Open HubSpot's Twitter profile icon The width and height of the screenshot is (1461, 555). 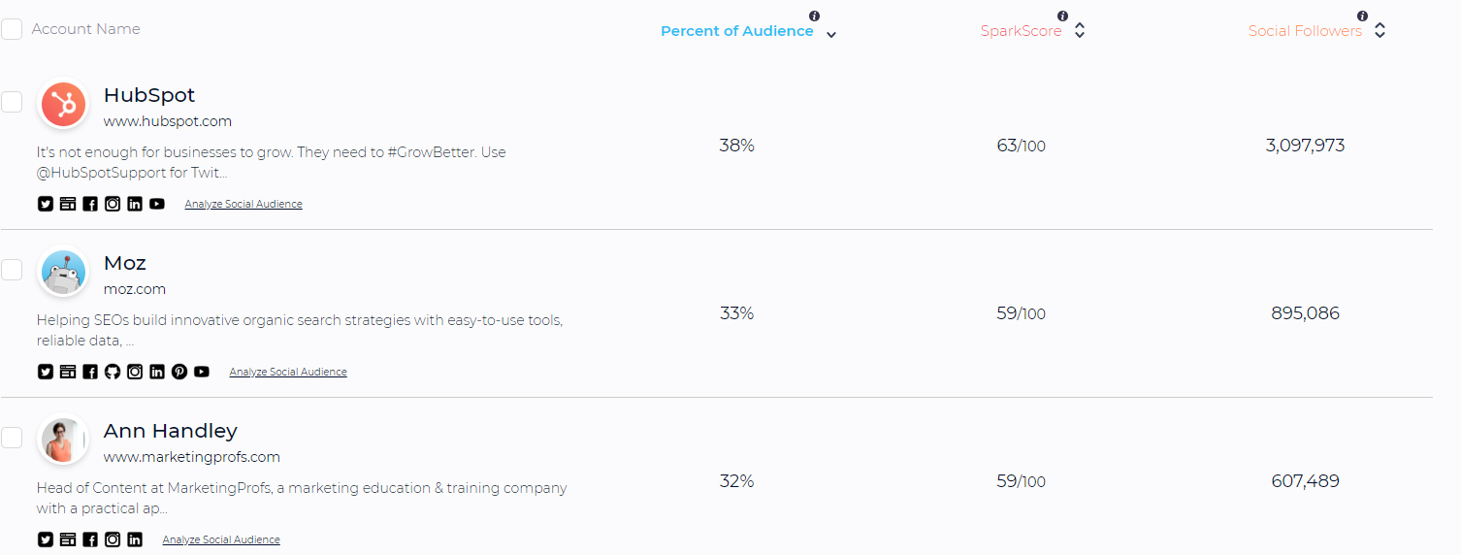click(46, 204)
